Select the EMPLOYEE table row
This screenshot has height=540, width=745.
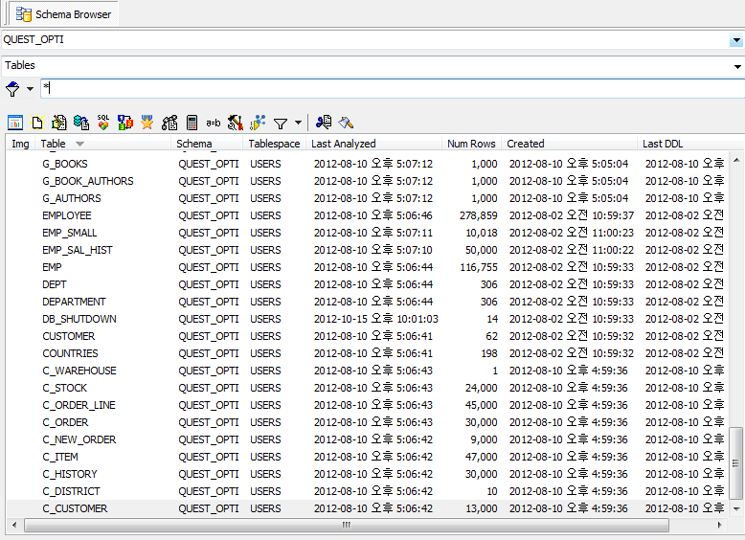67,215
